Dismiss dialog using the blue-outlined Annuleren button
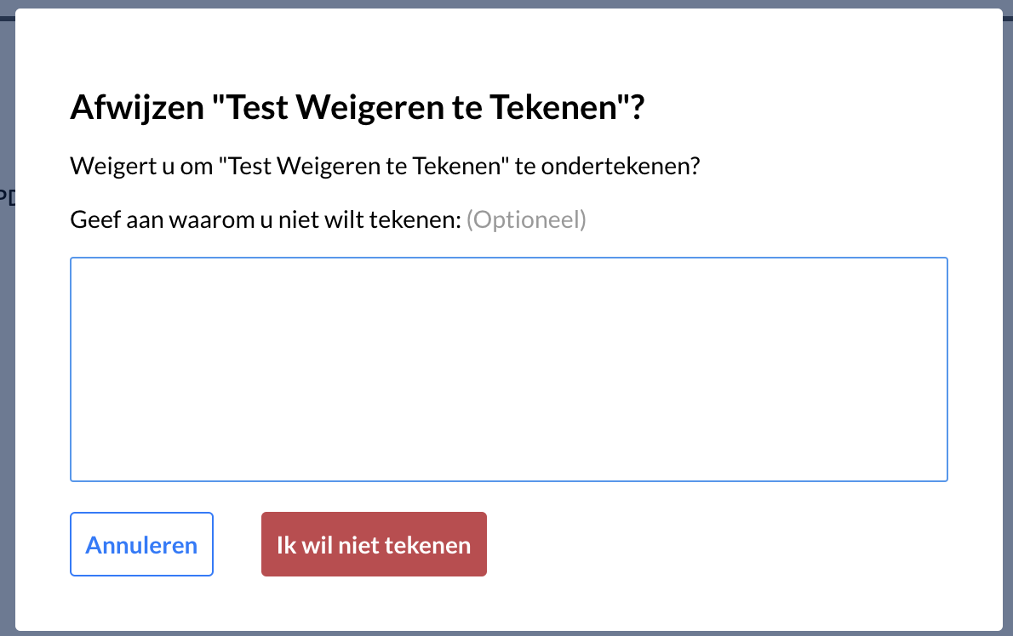This screenshot has width=1013, height=636. pyautogui.click(x=141, y=544)
